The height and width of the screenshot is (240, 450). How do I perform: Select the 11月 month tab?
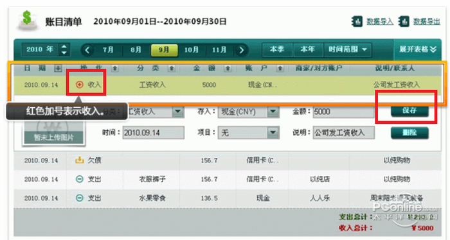coord(219,50)
